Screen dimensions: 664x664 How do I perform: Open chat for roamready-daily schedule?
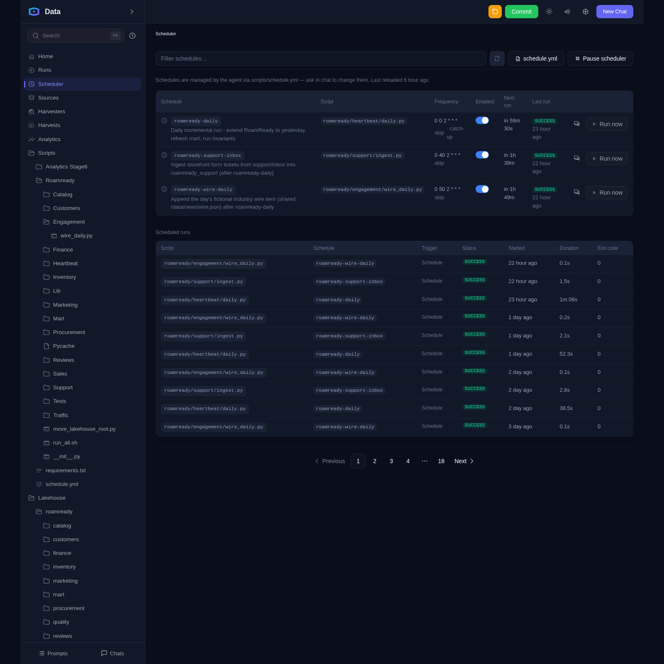coord(576,124)
